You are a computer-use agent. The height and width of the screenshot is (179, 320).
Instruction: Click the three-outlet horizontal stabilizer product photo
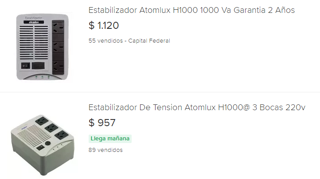click(43, 145)
